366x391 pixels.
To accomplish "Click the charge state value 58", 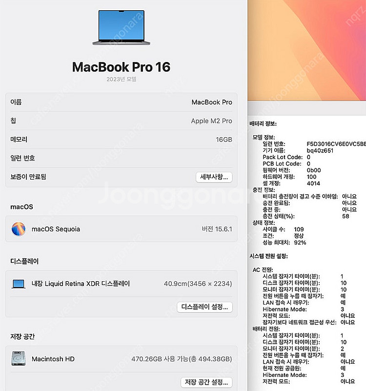I will click(346, 216).
